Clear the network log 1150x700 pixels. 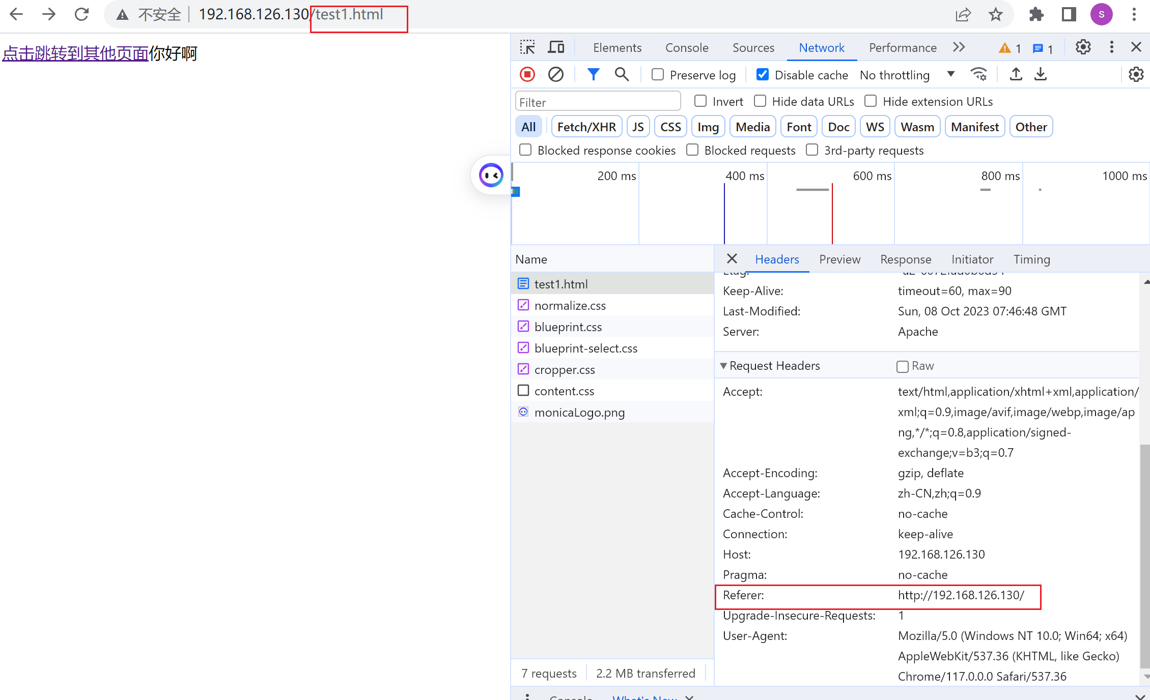coord(555,75)
